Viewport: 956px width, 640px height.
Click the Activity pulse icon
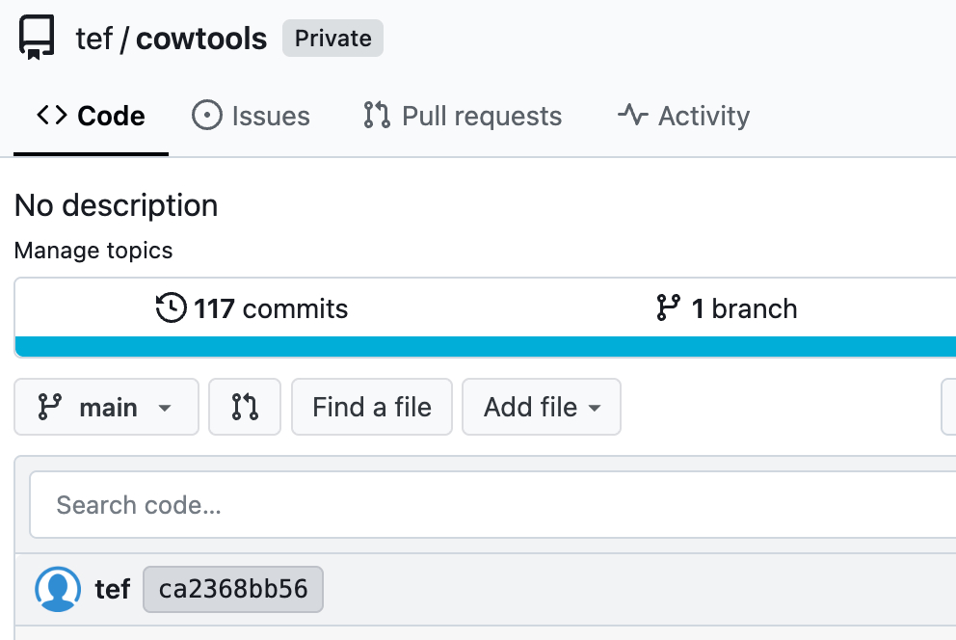[632, 116]
